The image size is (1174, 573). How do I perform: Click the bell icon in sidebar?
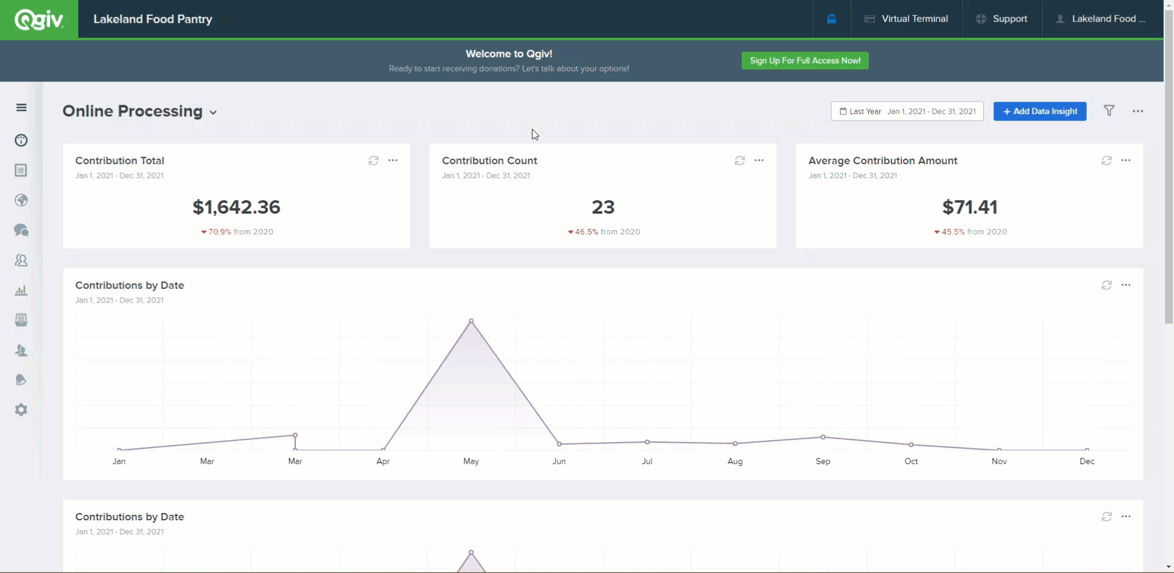point(21,380)
